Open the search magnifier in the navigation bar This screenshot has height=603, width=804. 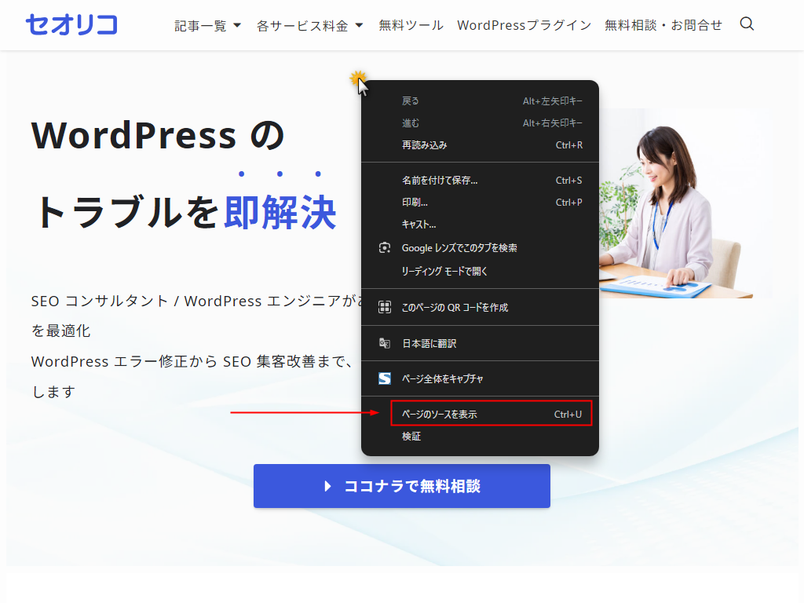[746, 24]
